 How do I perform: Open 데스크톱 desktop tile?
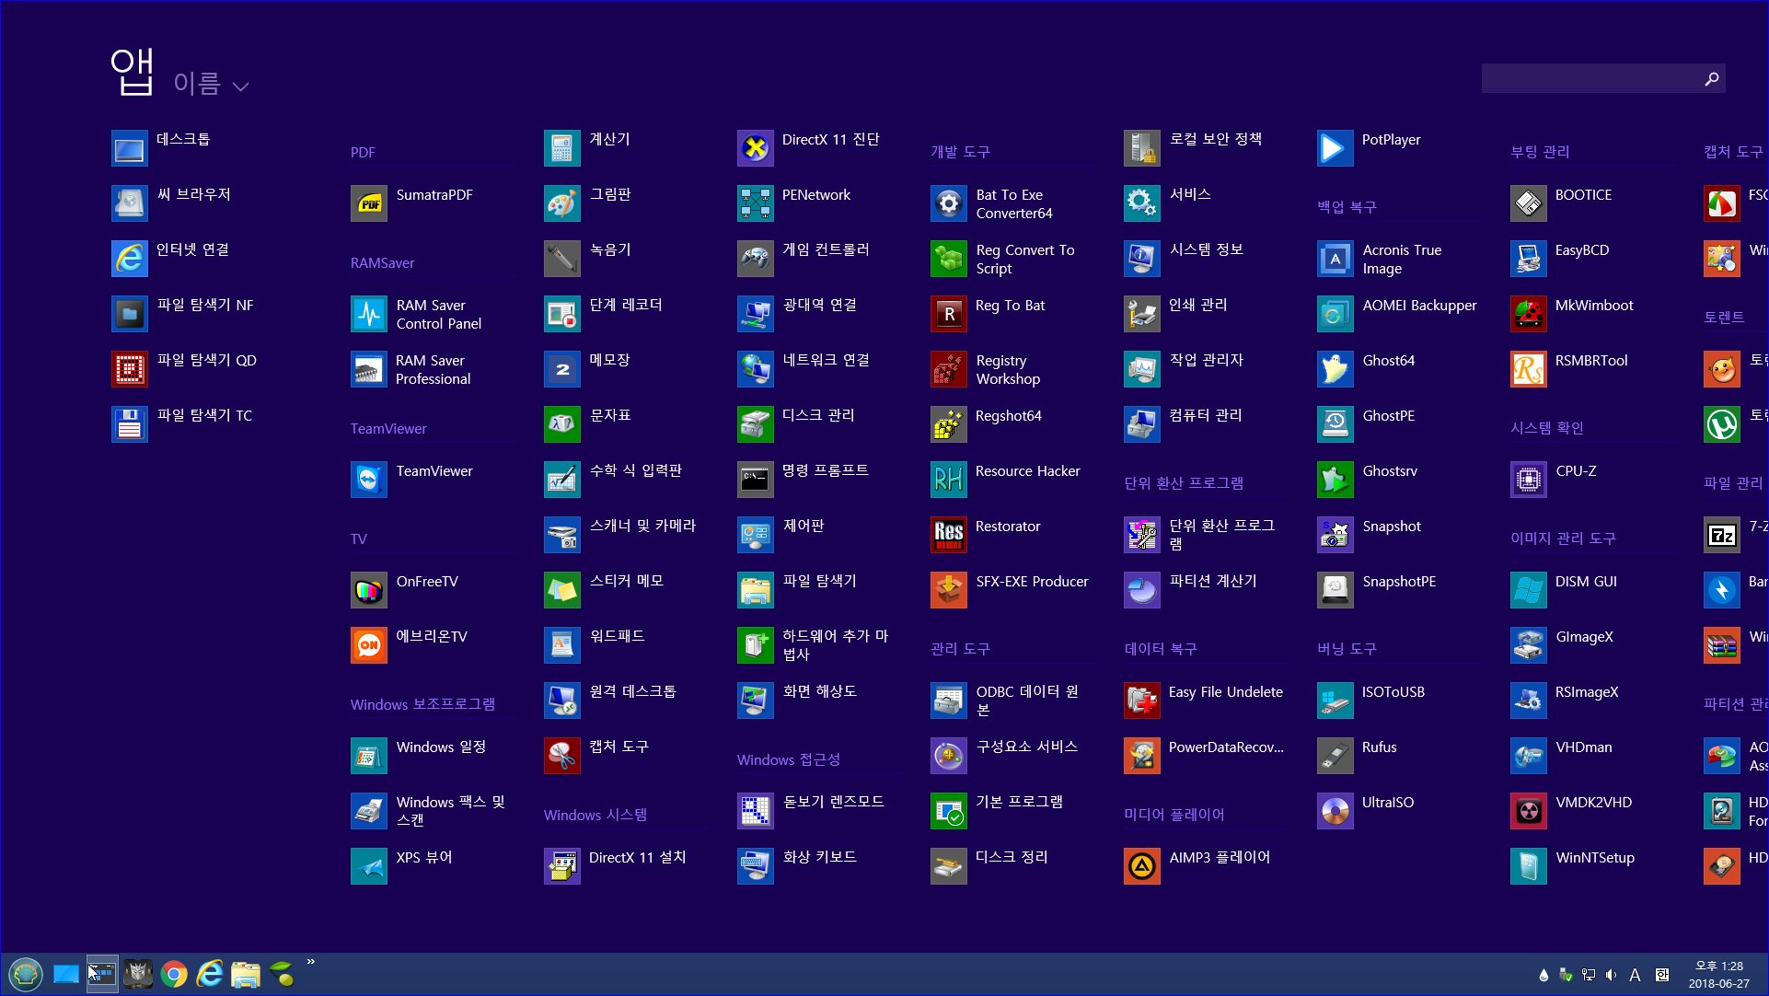(x=130, y=148)
